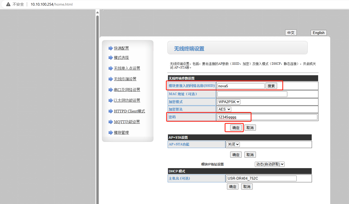The image size is (349, 204).
Task: Click the 加密算法 label
Action: 176,109
